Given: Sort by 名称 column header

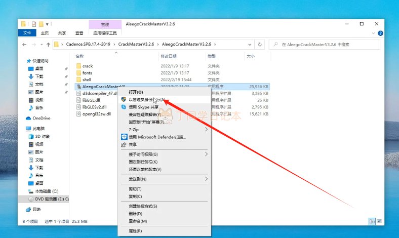Looking at the screenshot, I should (x=79, y=56).
